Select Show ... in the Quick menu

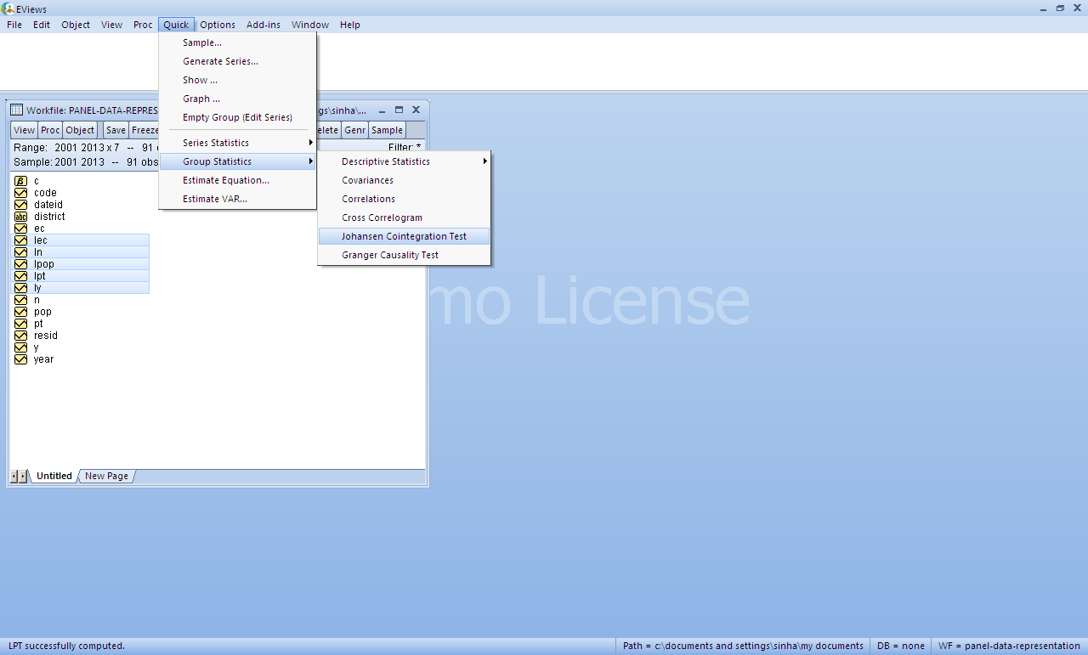coord(237,80)
